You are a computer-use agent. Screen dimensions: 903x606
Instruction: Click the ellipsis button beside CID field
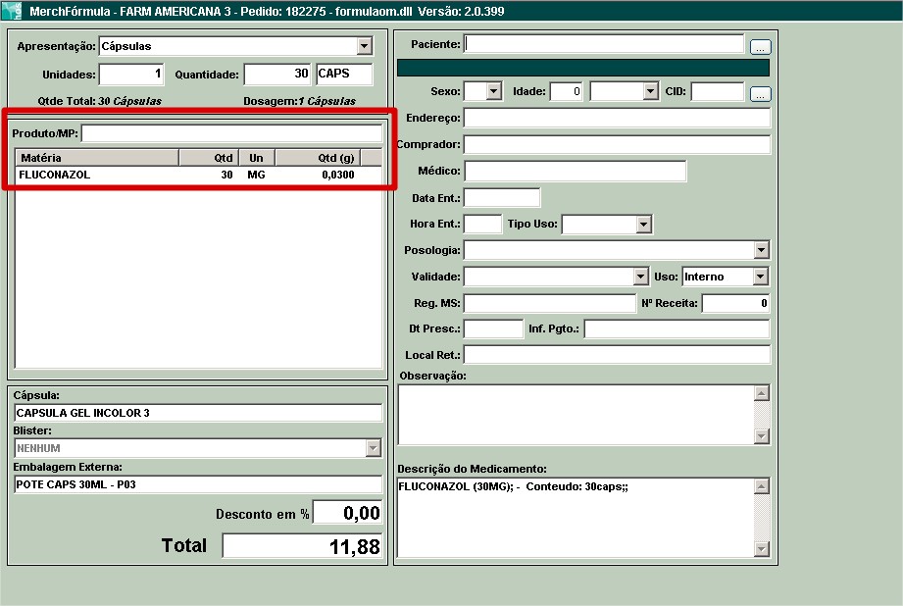(761, 94)
